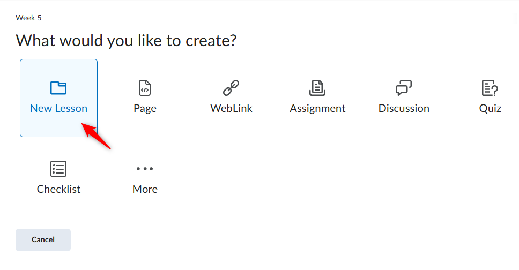The width and height of the screenshot is (519, 270).
Task: Pick the Discussion text label
Action: click(404, 109)
